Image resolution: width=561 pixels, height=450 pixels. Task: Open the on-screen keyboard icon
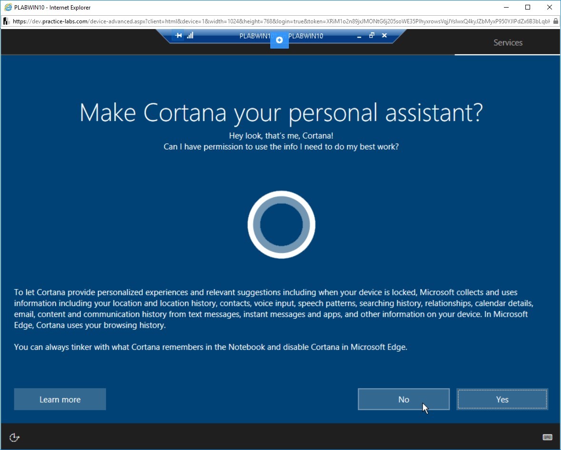547,437
